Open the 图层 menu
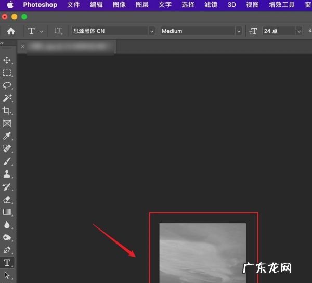Viewport: 312px width, 283px height. tap(142, 5)
